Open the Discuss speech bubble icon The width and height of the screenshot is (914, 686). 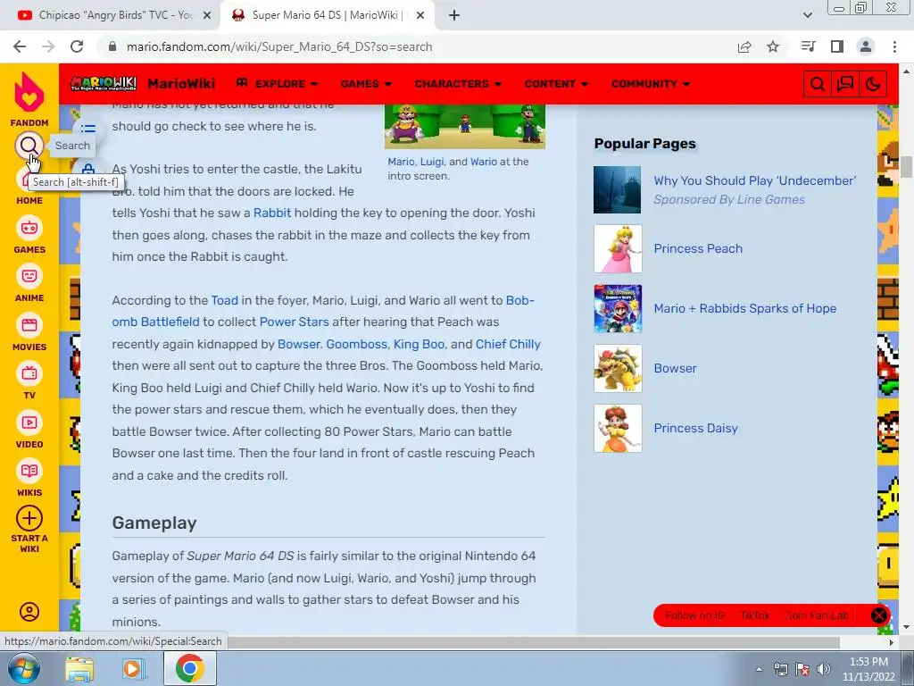[845, 84]
